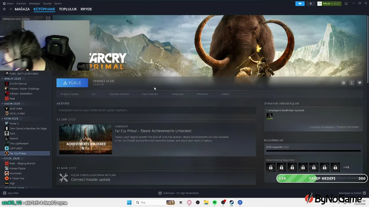Image resolution: width=369 pixels, height=207 pixels.
Task: Switch to the MAĞAZA tab
Action: [x=22, y=9]
